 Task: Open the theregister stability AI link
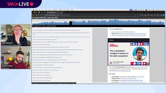tap(47, 57)
